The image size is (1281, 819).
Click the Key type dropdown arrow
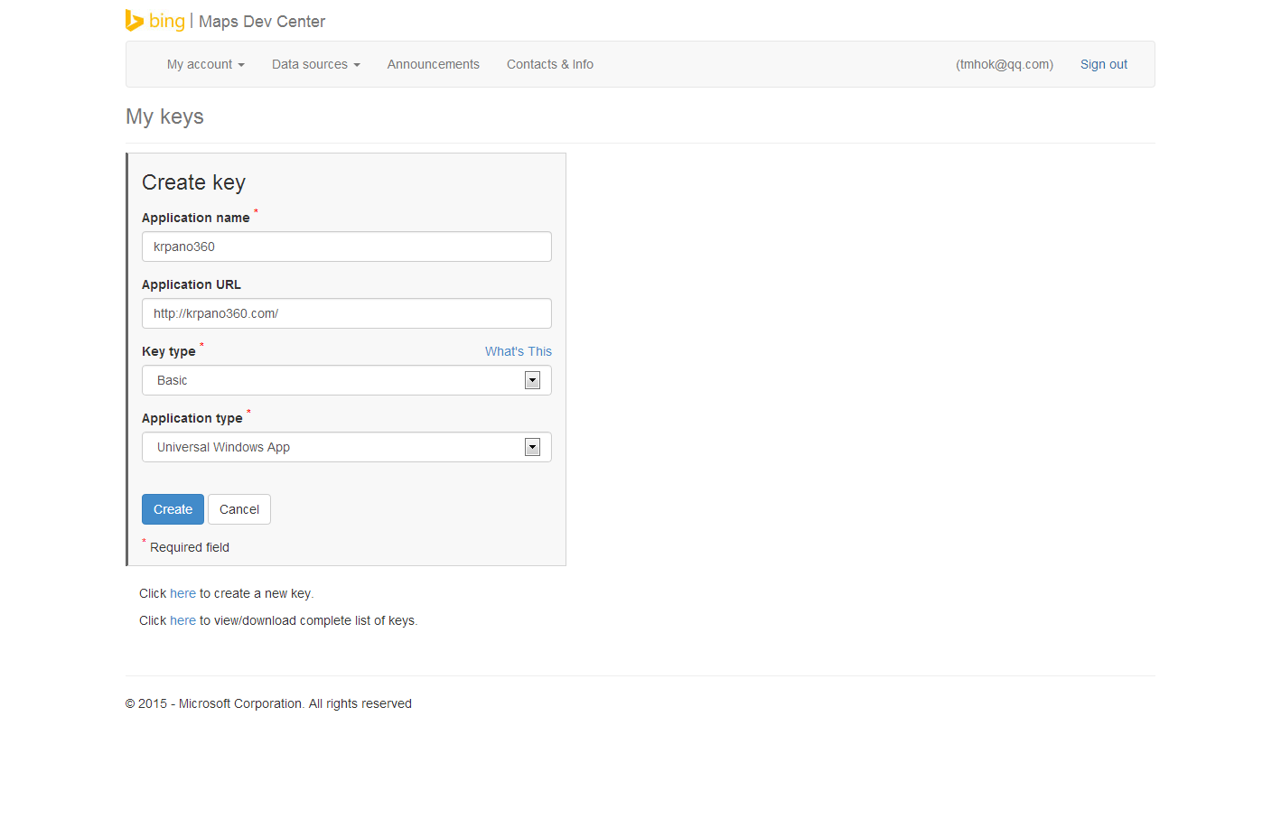point(532,380)
